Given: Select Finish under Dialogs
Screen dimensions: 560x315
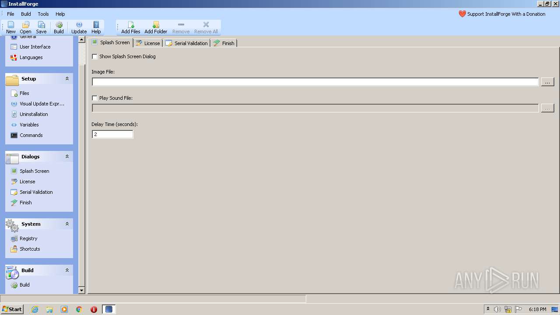Looking at the screenshot, I should (x=21, y=203).
